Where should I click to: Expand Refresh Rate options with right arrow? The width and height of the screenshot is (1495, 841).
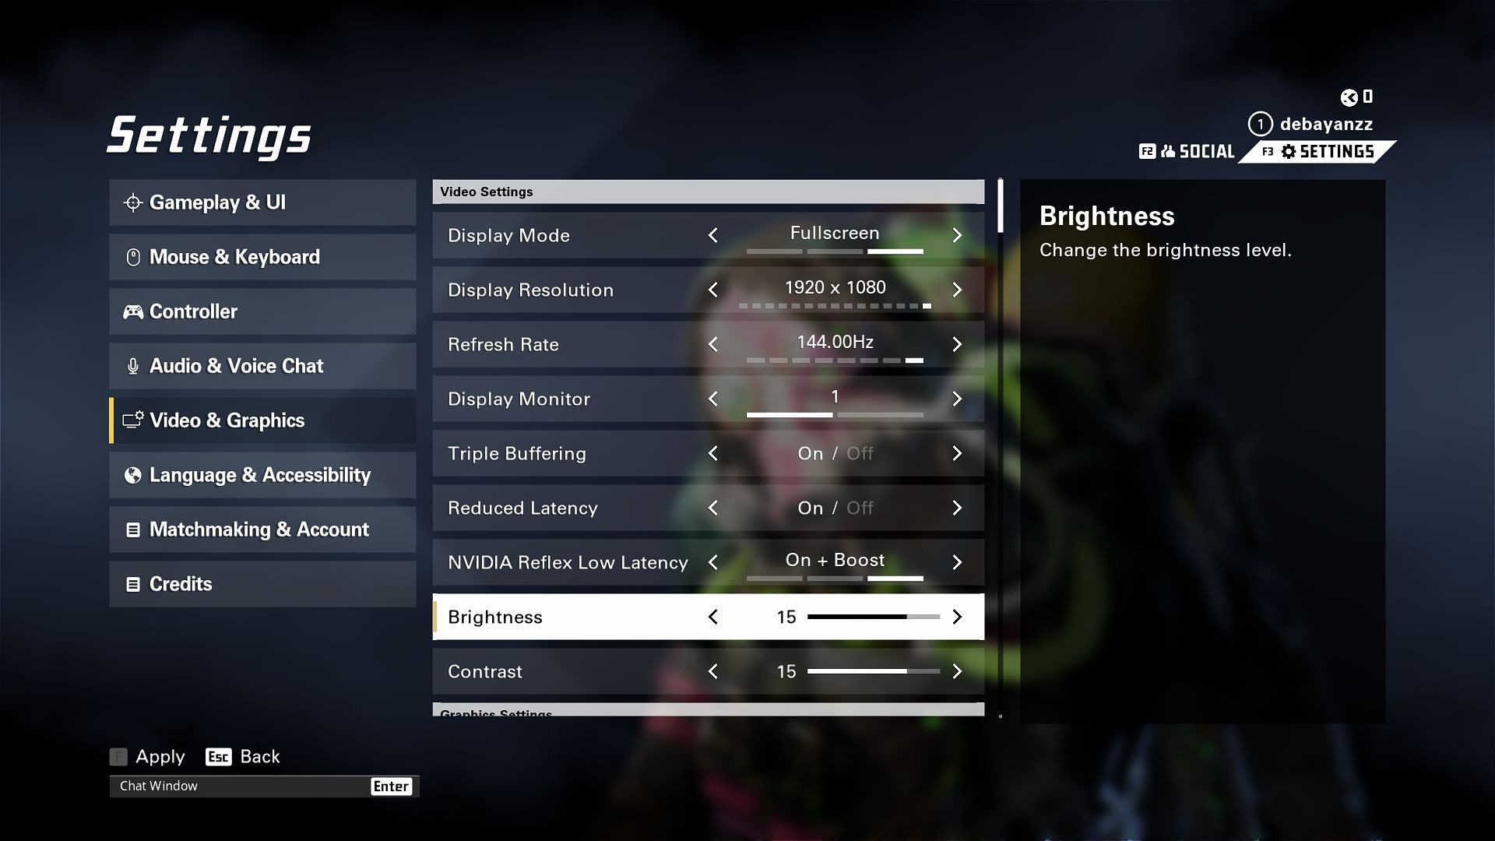[x=955, y=344]
